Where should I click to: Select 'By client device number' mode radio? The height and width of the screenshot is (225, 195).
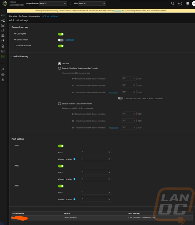[x=60, y=68]
